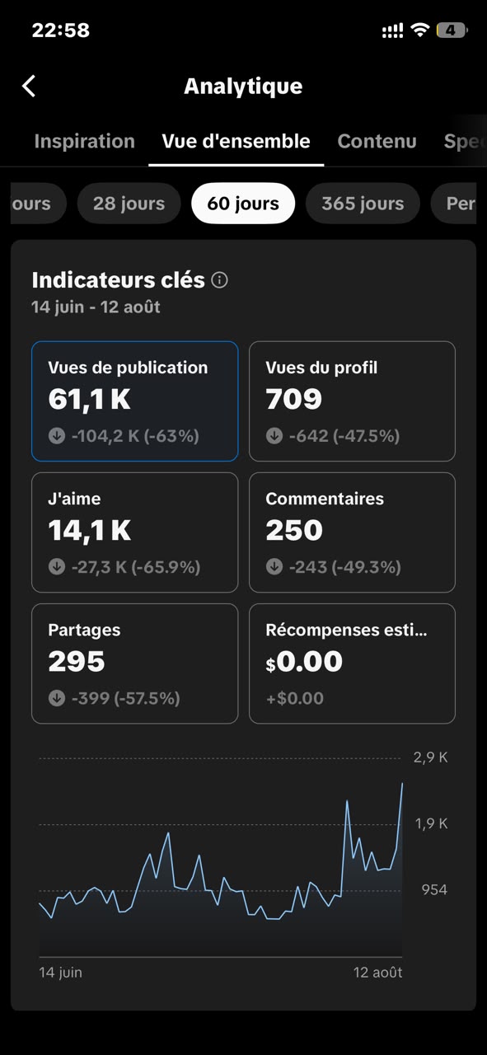Screen dimensions: 487x1055
Task: Select the Vue d'ensemble tab
Action: [x=236, y=141]
